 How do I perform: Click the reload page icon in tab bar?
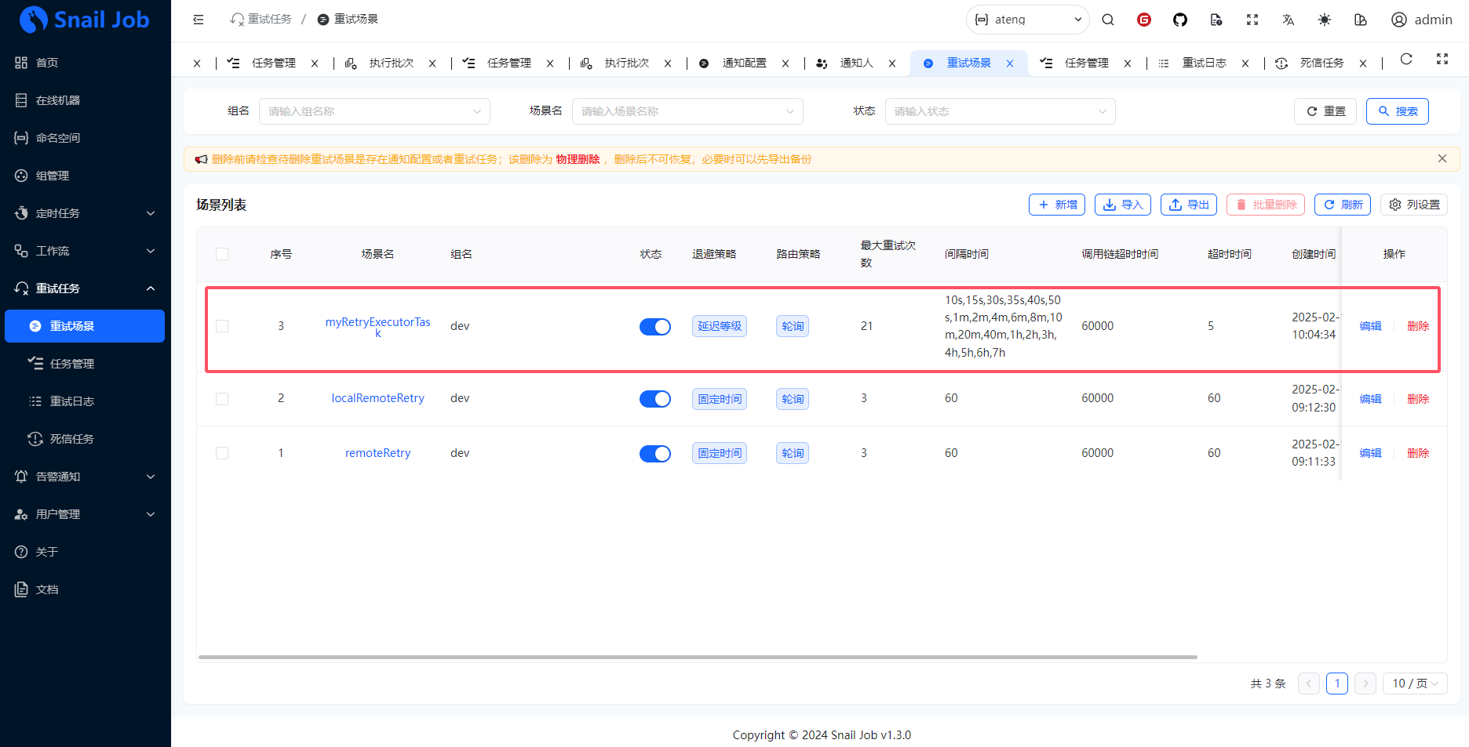click(1405, 60)
